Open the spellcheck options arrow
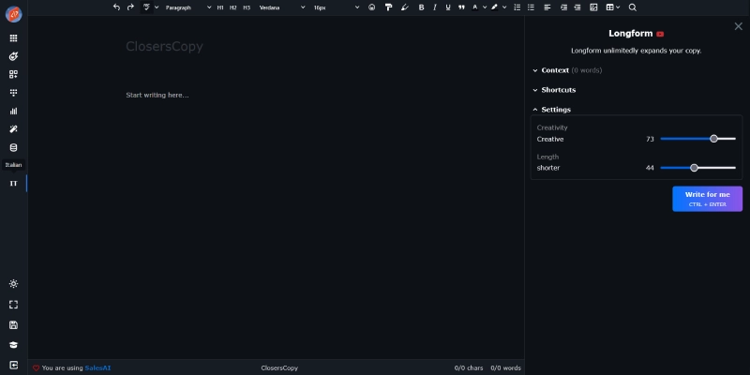 [x=157, y=7]
